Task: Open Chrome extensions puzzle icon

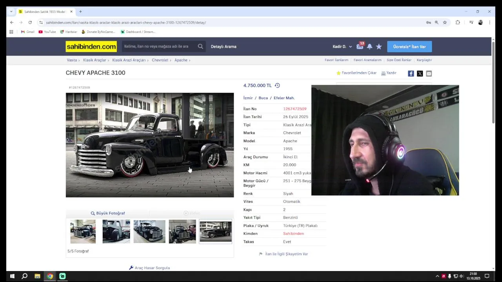Action: pos(458,22)
